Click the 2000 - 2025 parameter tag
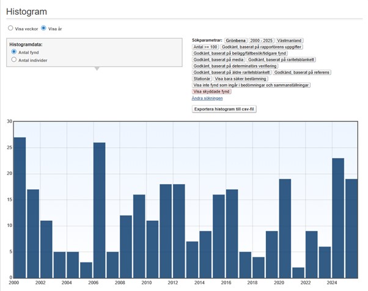Image resolution: width=368 pixels, height=291 pixels. tap(263, 40)
